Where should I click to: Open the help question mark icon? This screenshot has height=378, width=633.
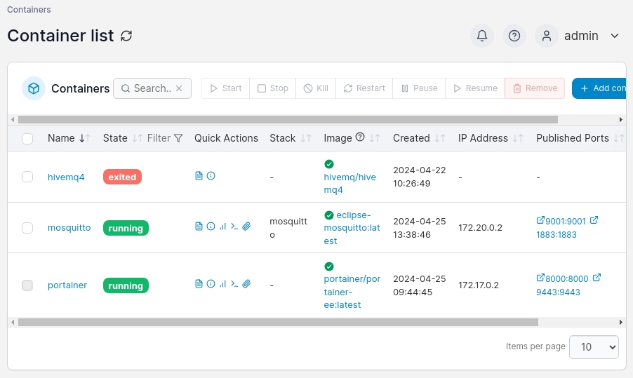(514, 36)
